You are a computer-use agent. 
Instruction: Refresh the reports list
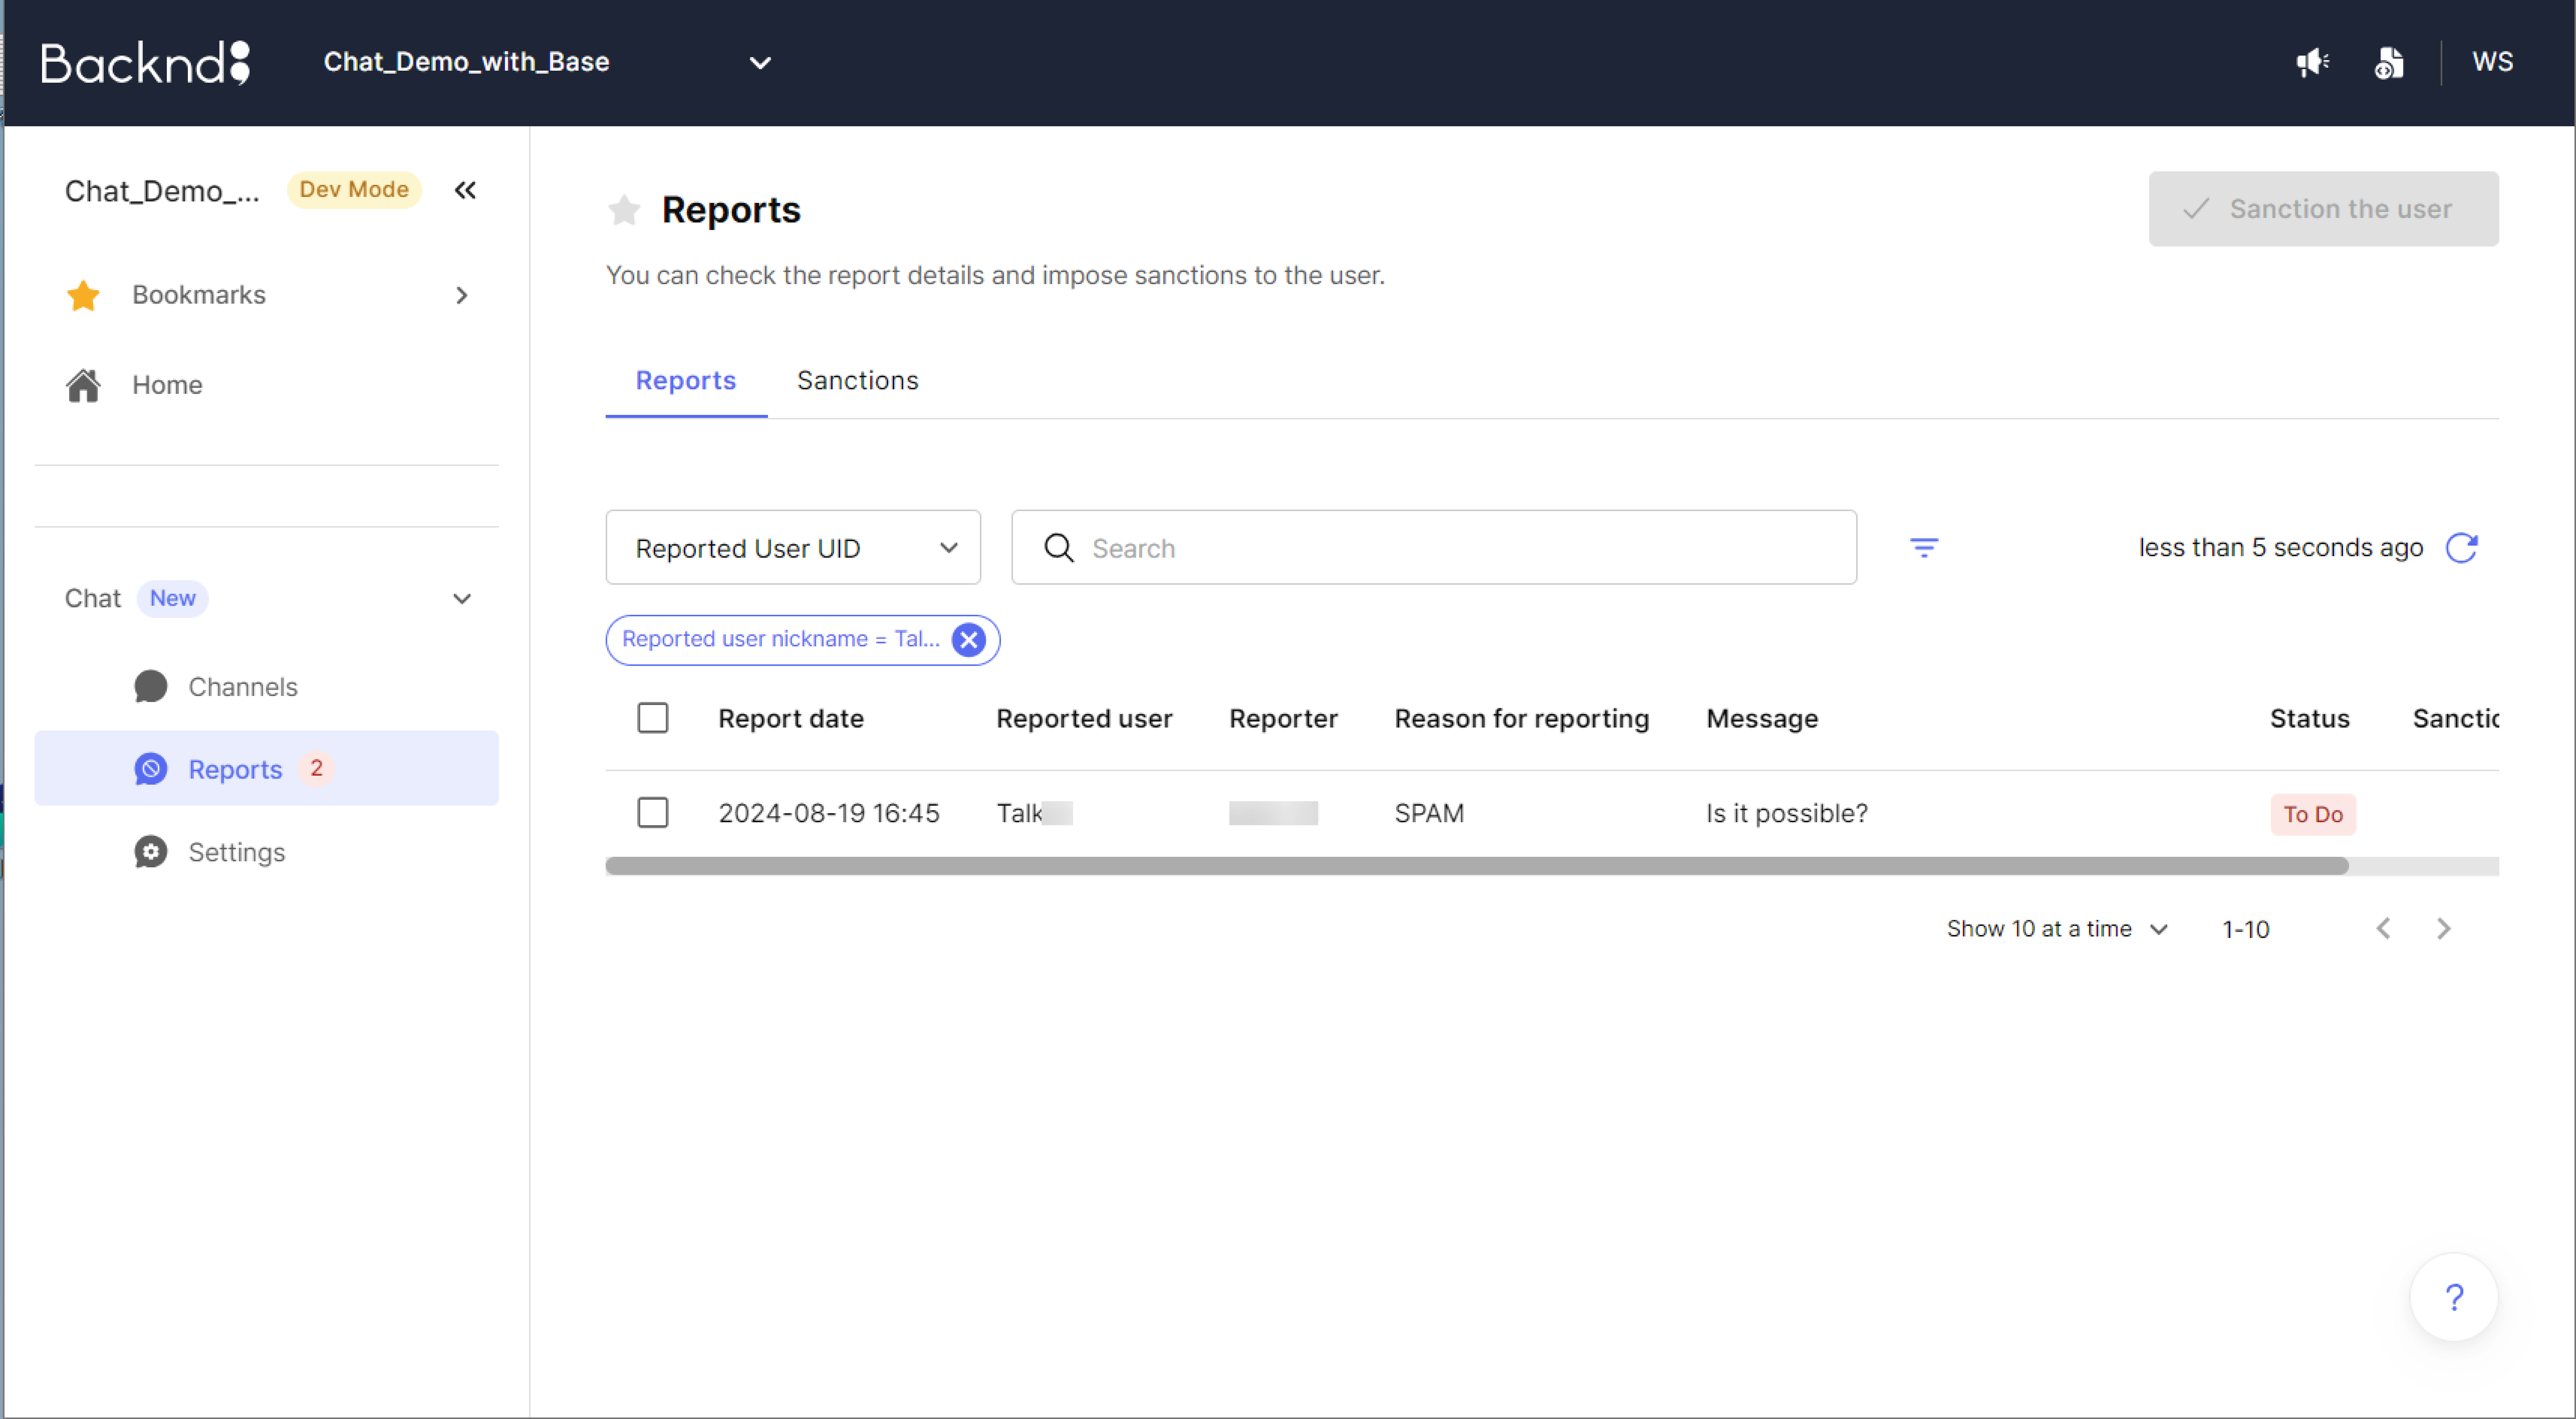2461,548
